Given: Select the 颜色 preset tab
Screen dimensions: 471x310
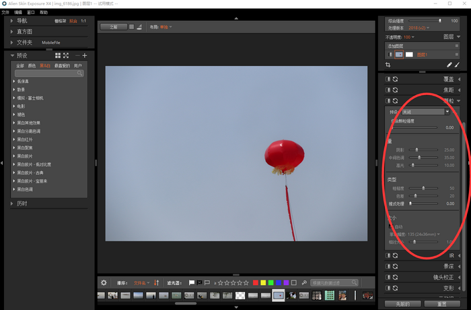Looking at the screenshot, I should [32, 66].
